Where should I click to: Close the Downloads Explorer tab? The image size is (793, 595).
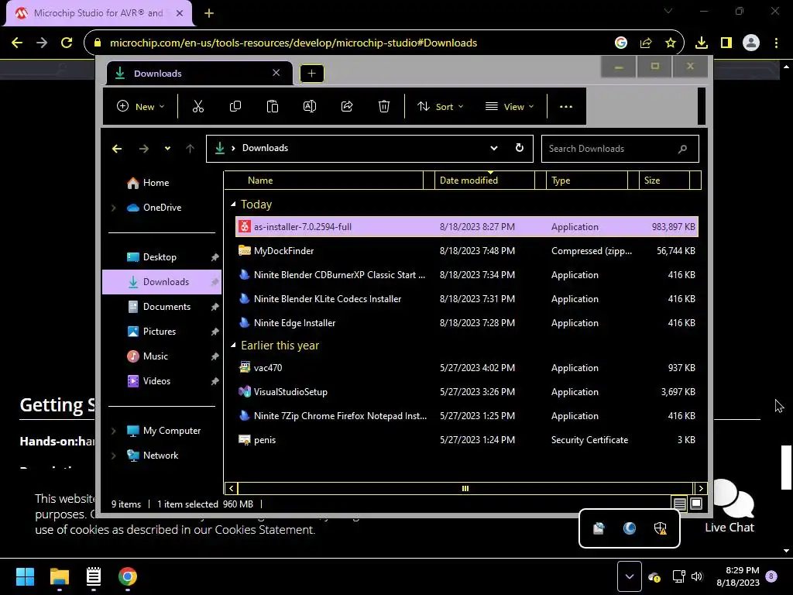click(x=276, y=73)
